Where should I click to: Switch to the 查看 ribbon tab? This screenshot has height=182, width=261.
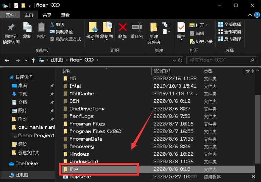tap(65, 15)
